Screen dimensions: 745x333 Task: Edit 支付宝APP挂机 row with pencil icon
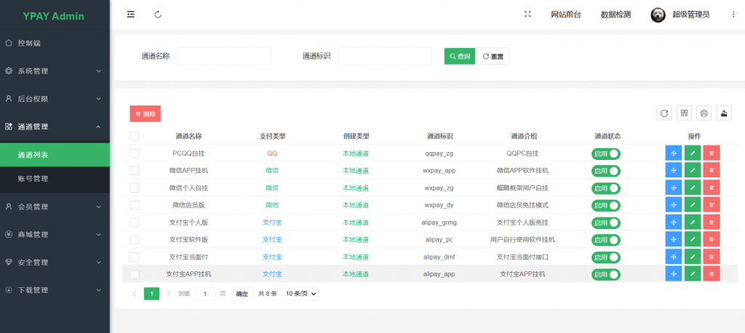tap(693, 274)
